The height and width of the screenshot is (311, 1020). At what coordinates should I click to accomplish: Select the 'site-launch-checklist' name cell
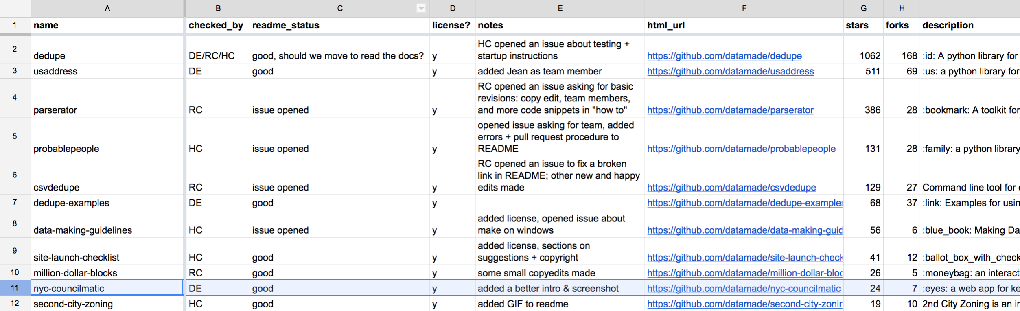pos(107,251)
